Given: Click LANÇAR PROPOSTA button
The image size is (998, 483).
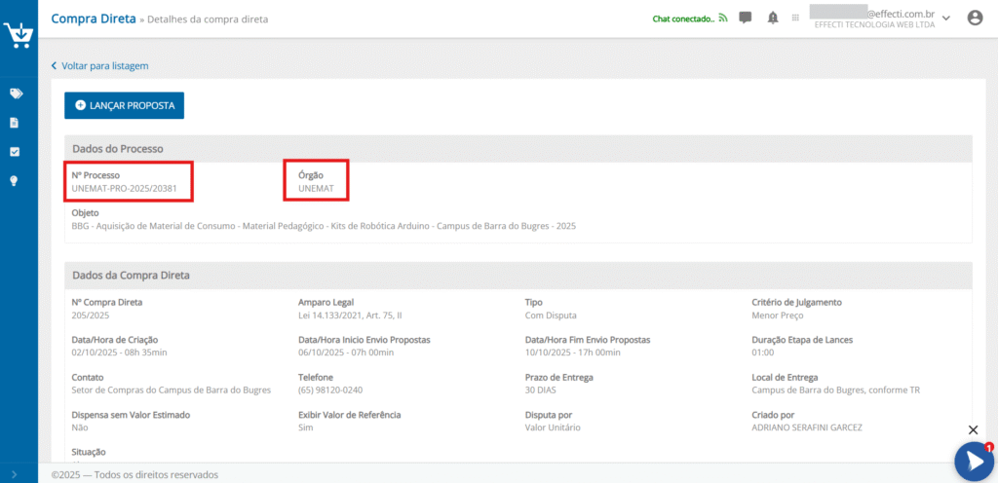Looking at the screenshot, I should click(124, 105).
